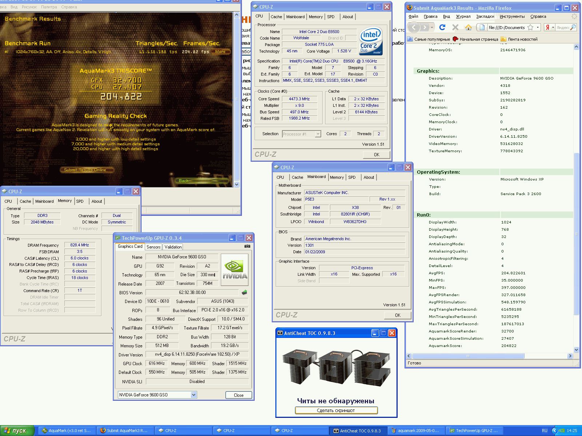Click the RU language indicator in the taskbar

point(545,431)
